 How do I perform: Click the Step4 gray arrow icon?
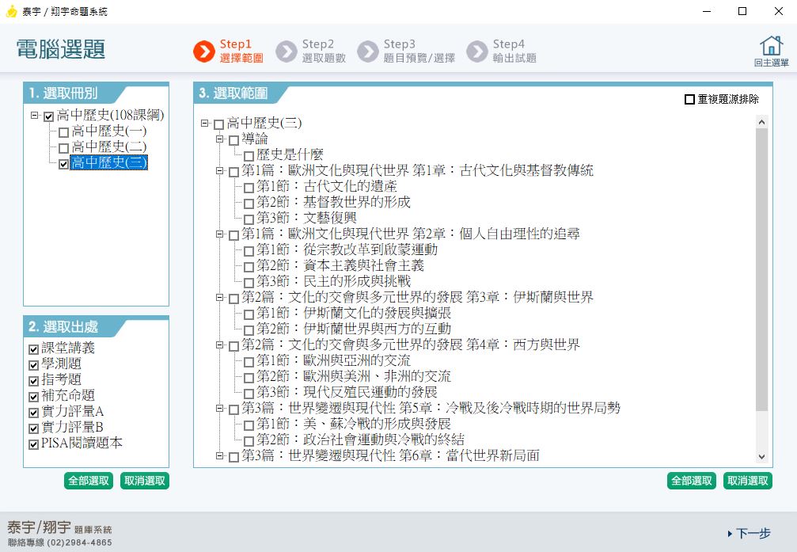pyautogui.click(x=476, y=51)
